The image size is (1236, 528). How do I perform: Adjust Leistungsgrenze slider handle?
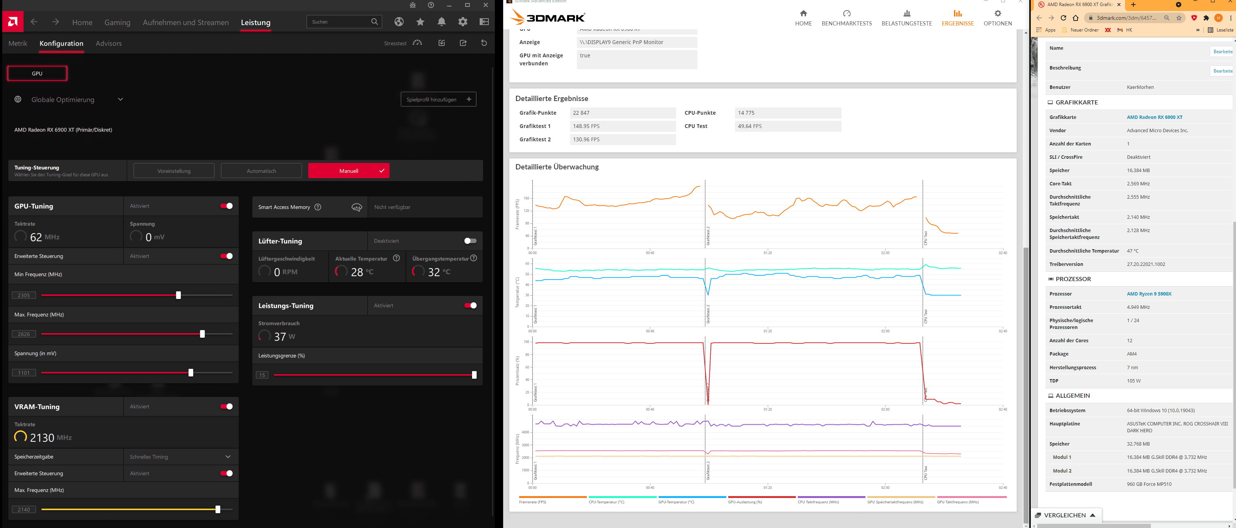[474, 375]
